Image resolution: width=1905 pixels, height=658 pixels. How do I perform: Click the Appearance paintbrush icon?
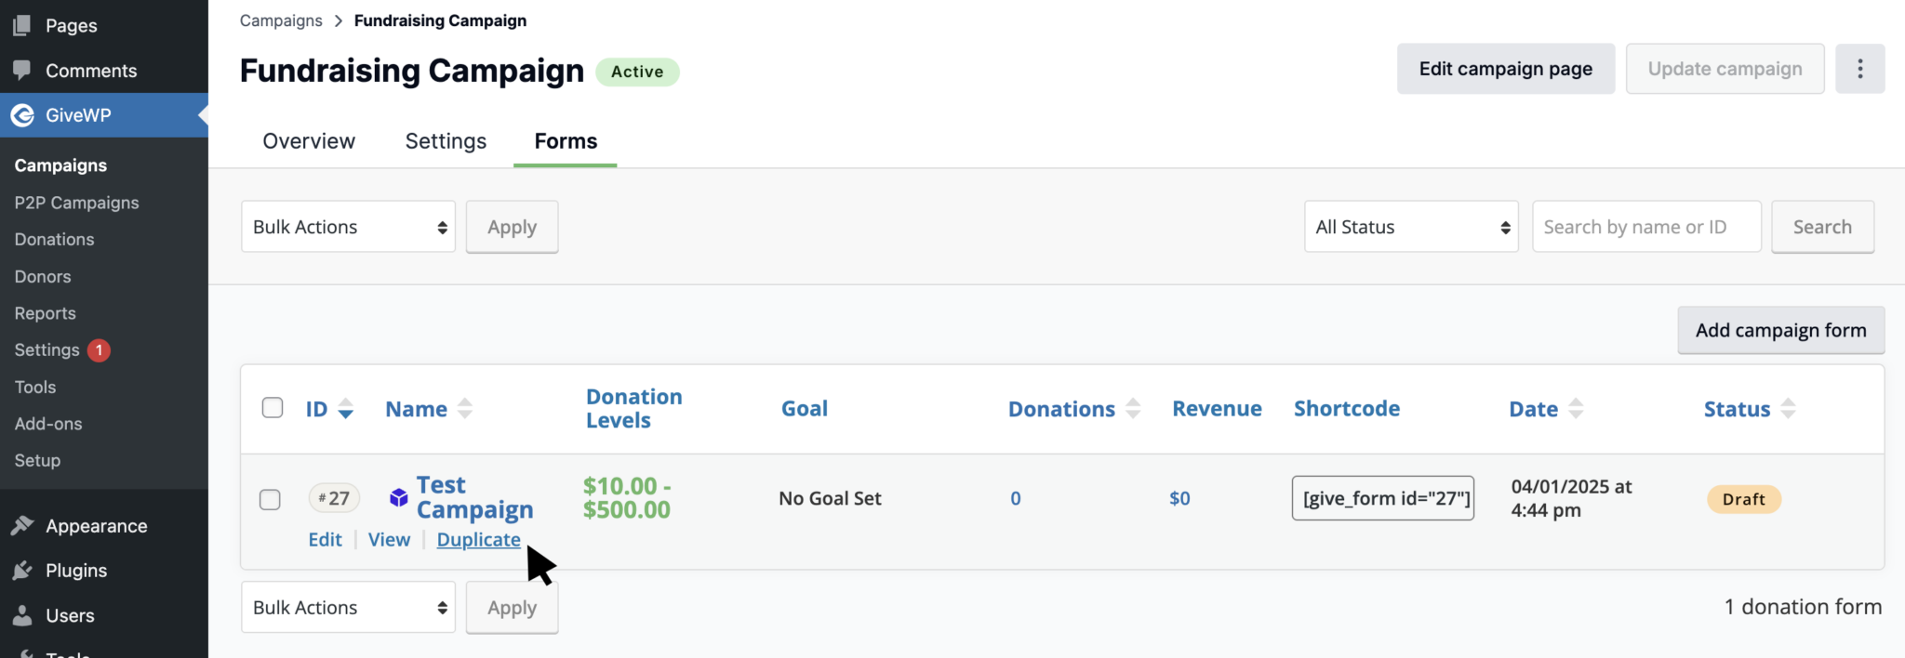(22, 525)
